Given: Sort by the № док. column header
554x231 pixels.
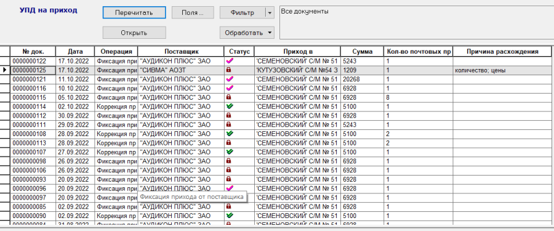Looking at the screenshot, I should click(x=33, y=51).
